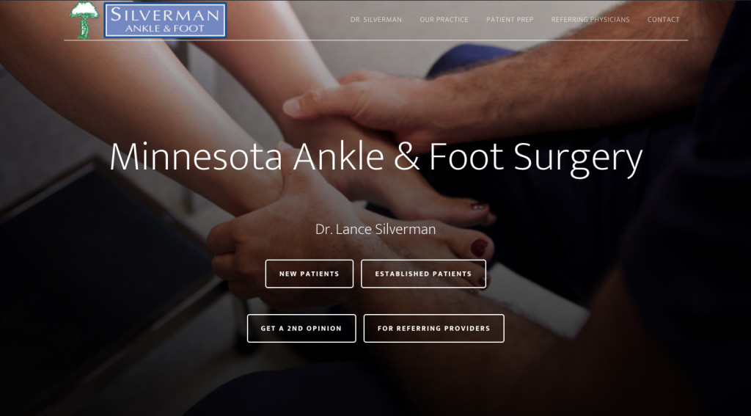751x416 pixels.
Task: Click the green tree logo icon
Action: [x=84, y=20]
